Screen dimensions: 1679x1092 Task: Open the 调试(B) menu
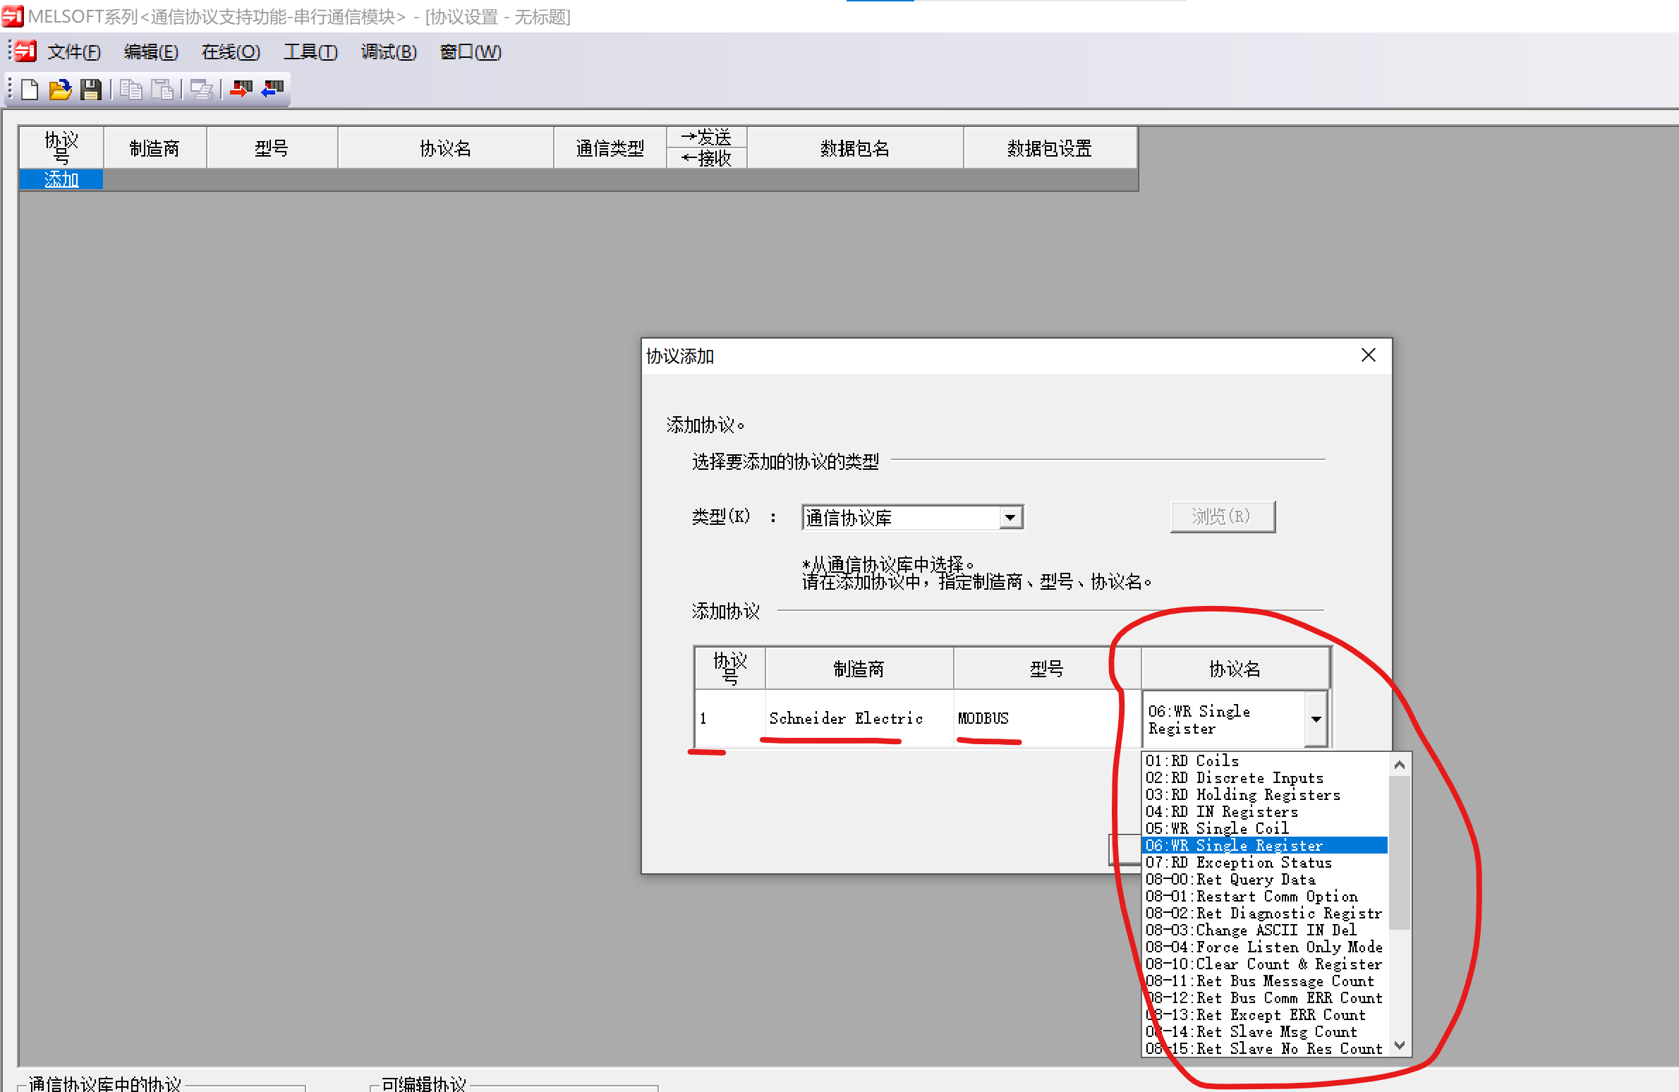coord(389,52)
